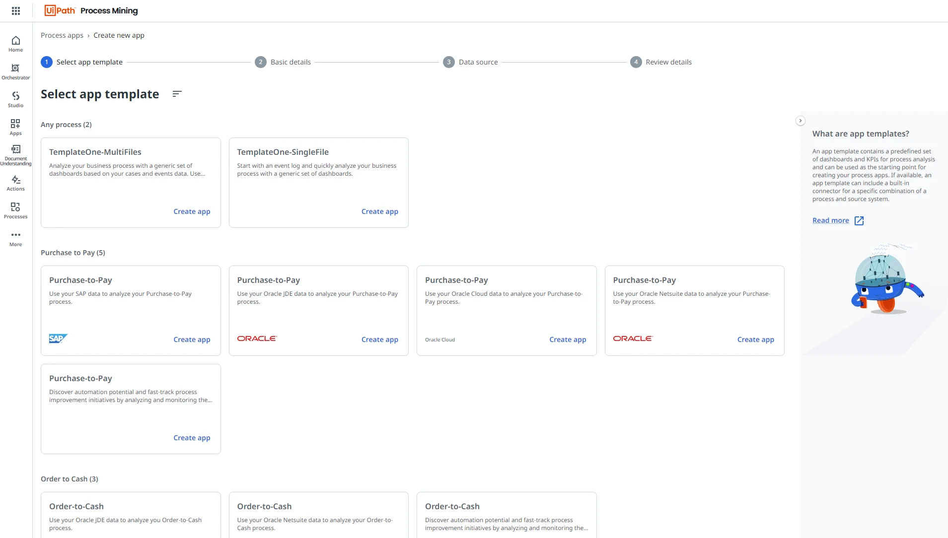Click 'What are app templates?' heading
The image size is (948, 538).
point(861,134)
